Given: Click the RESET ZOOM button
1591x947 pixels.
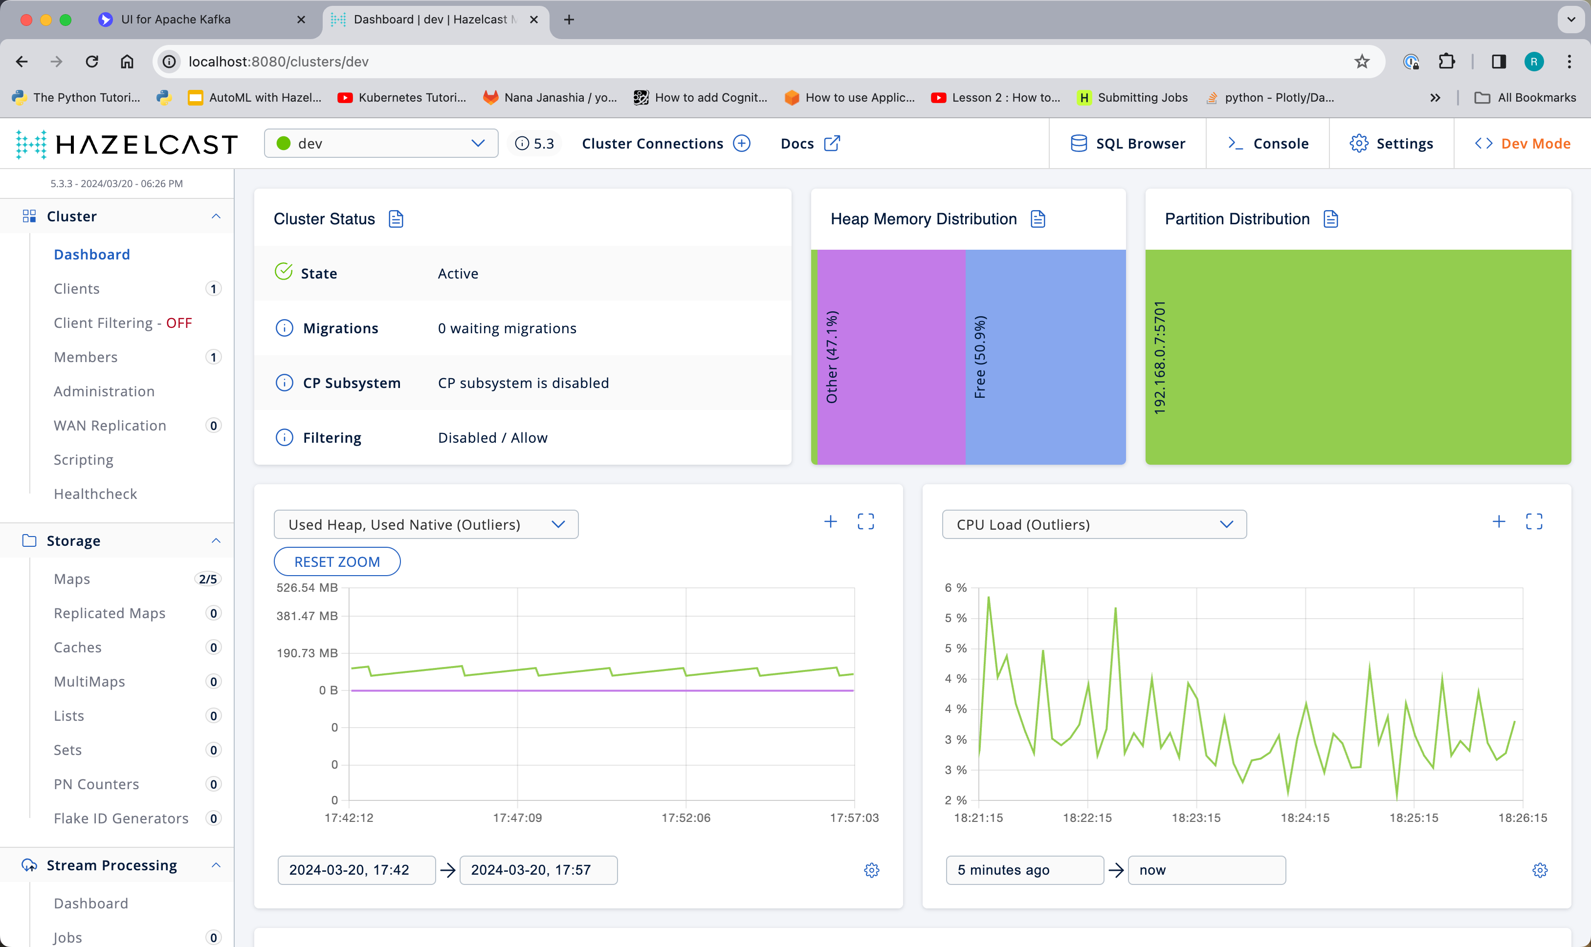Looking at the screenshot, I should pyautogui.click(x=337, y=561).
